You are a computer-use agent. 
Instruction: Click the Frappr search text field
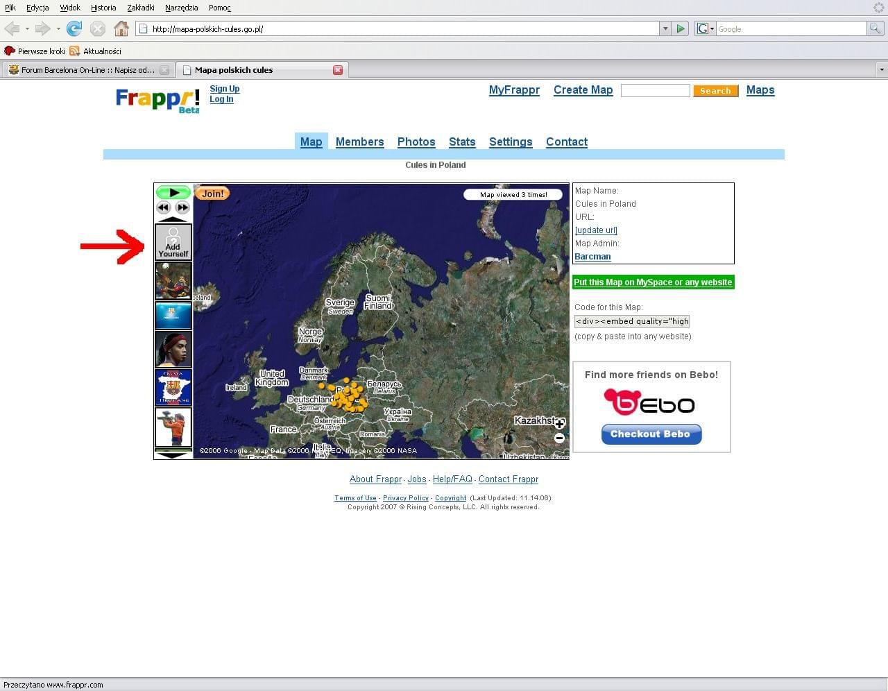(x=656, y=91)
